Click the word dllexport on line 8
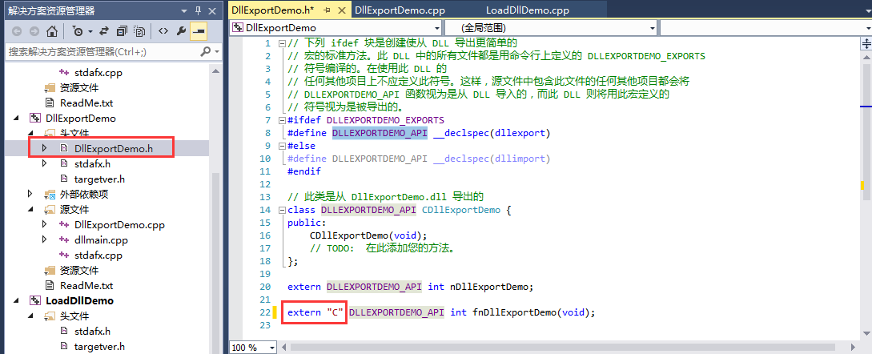Image resolution: width=872 pixels, height=354 pixels. [x=520, y=133]
